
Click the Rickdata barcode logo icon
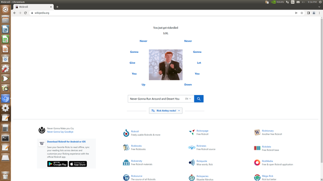257,148
